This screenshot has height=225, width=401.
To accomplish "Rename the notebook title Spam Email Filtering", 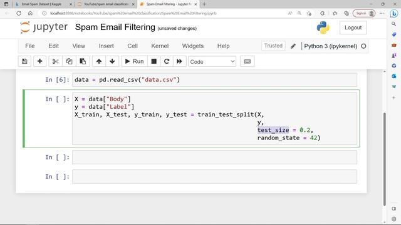I will [x=115, y=27].
